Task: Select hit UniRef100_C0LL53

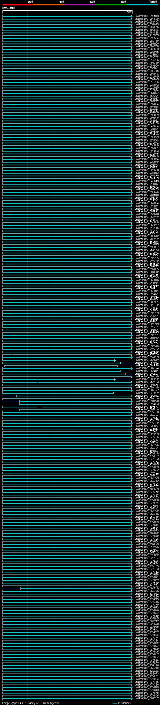Action: [x=146, y=374]
